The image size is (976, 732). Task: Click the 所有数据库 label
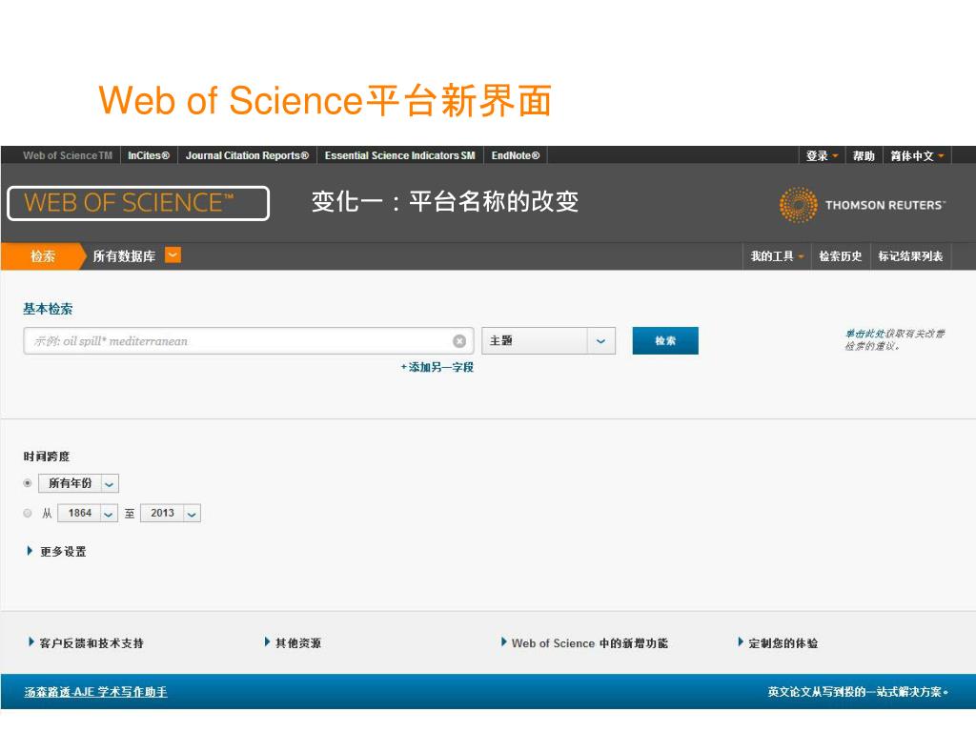(124, 255)
